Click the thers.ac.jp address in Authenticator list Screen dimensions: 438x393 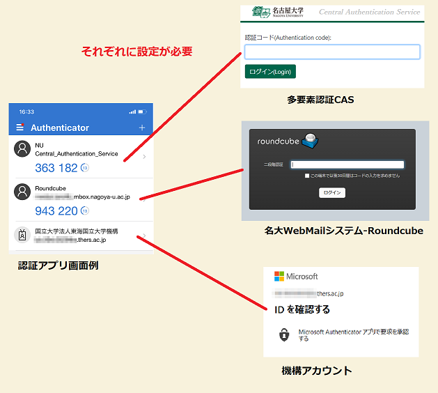[x=92, y=240]
